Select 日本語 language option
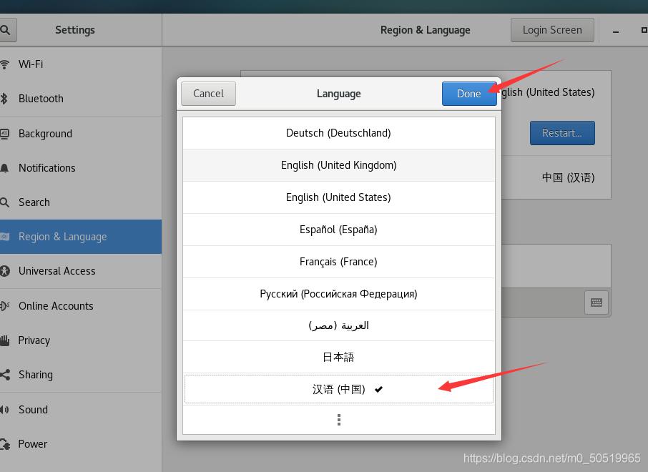 (x=338, y=356)
